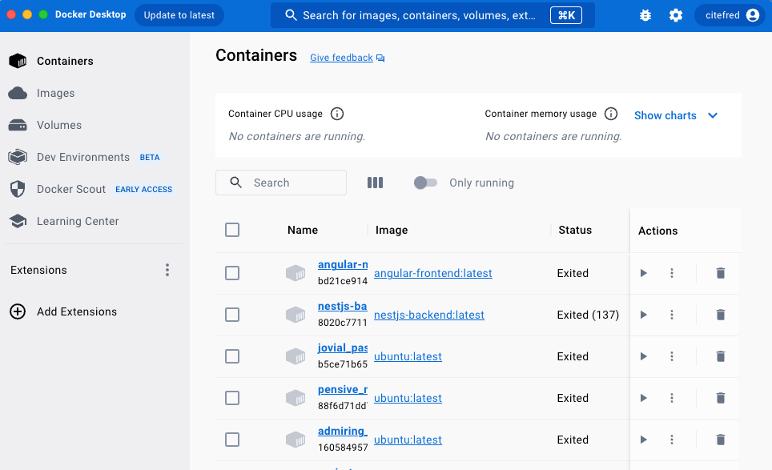Image resolution: width=772 pixels, height=470 pixels.
Task: Select the pensive container checkbox
Action: tap(232, 398)
